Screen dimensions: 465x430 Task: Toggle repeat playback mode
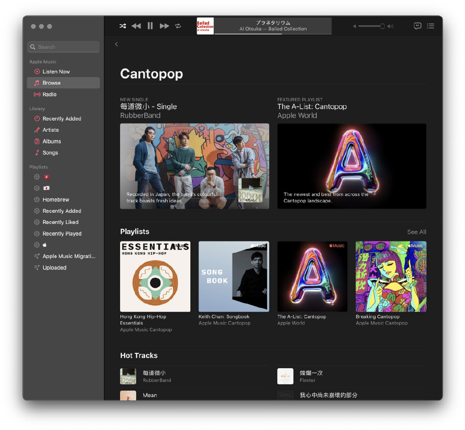(x=178, y=26)
